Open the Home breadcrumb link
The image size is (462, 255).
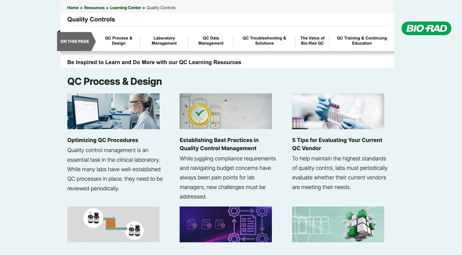point(73,8)
